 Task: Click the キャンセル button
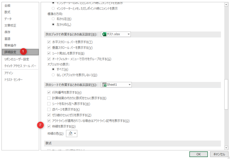pos(218,154)
